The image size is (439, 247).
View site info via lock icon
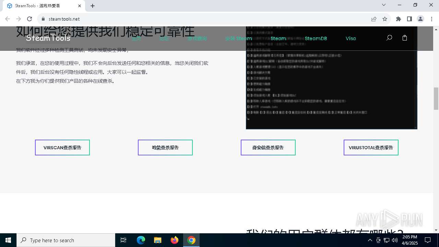click(x=43, y=19)
